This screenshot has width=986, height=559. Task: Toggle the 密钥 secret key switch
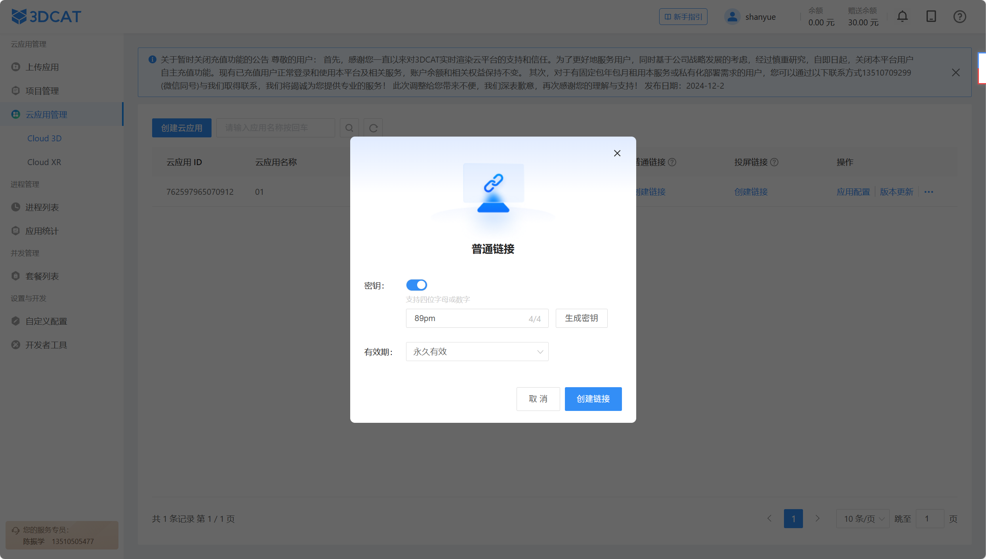(x=416, y=285)
